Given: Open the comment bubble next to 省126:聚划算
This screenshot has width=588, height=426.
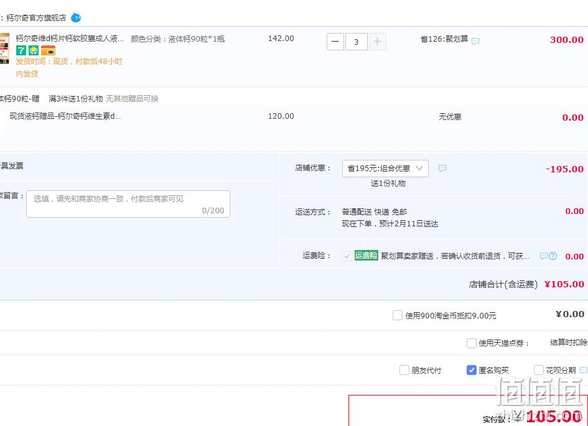Looking at the screenshot, I should (475, 41).
